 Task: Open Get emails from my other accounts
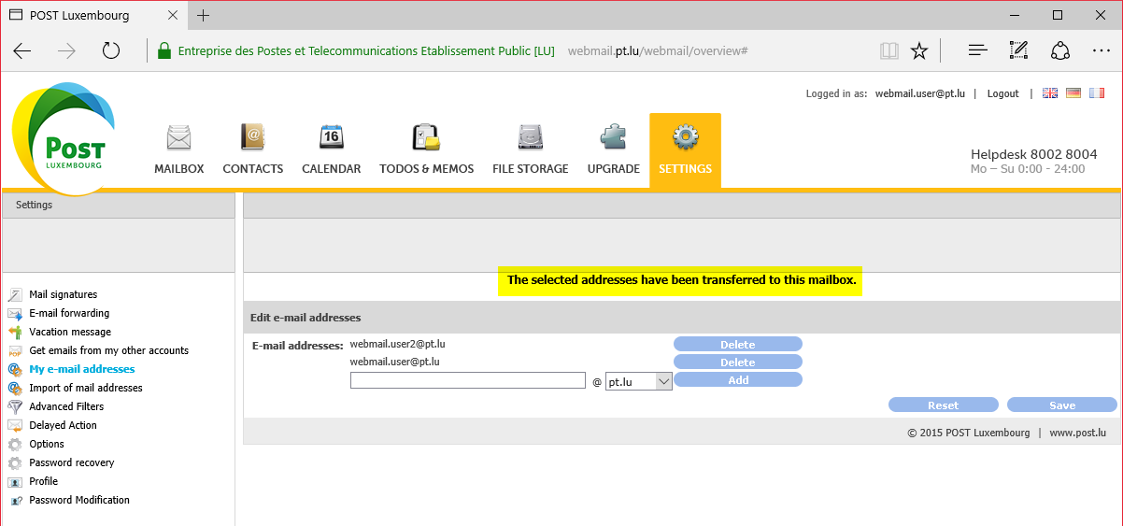click(x=108, y=350)
